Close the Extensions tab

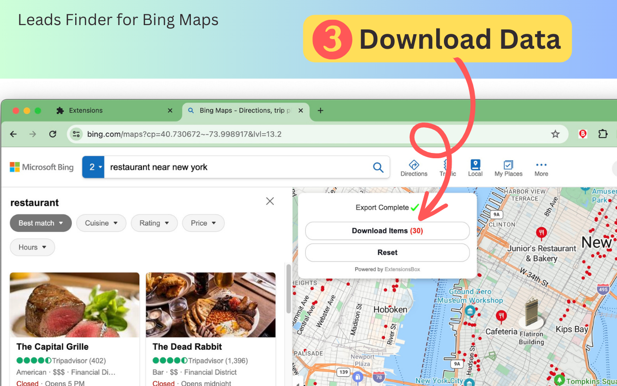(170, 110)
